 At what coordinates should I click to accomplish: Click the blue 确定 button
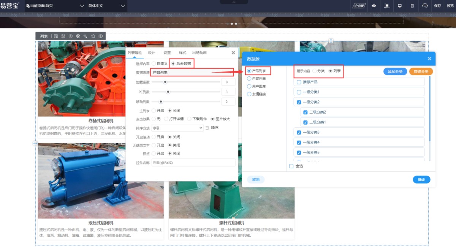[421, 180]
